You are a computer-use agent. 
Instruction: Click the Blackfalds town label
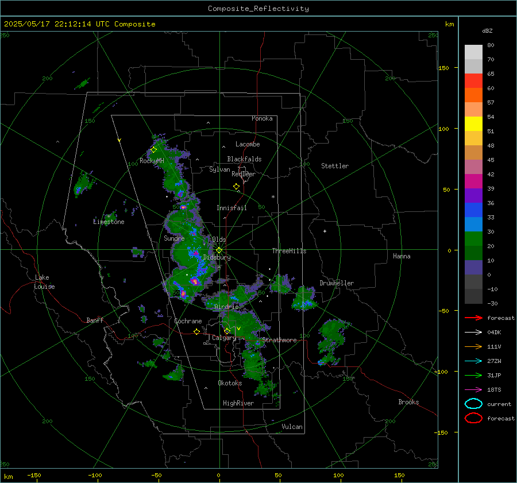tap(244, 159)
